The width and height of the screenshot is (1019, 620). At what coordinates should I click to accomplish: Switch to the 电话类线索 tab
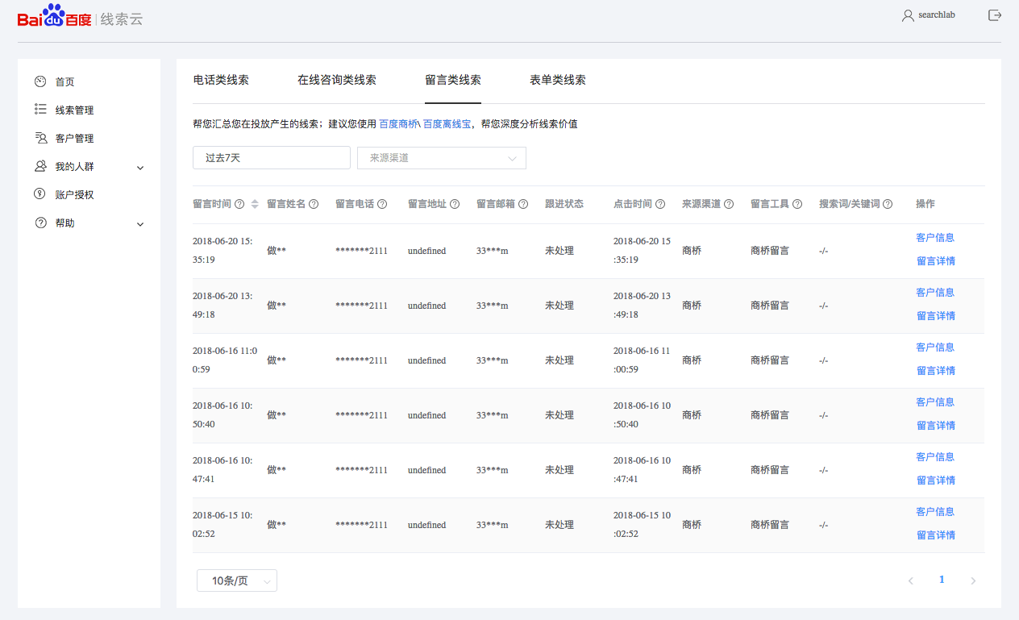[221, 80]
